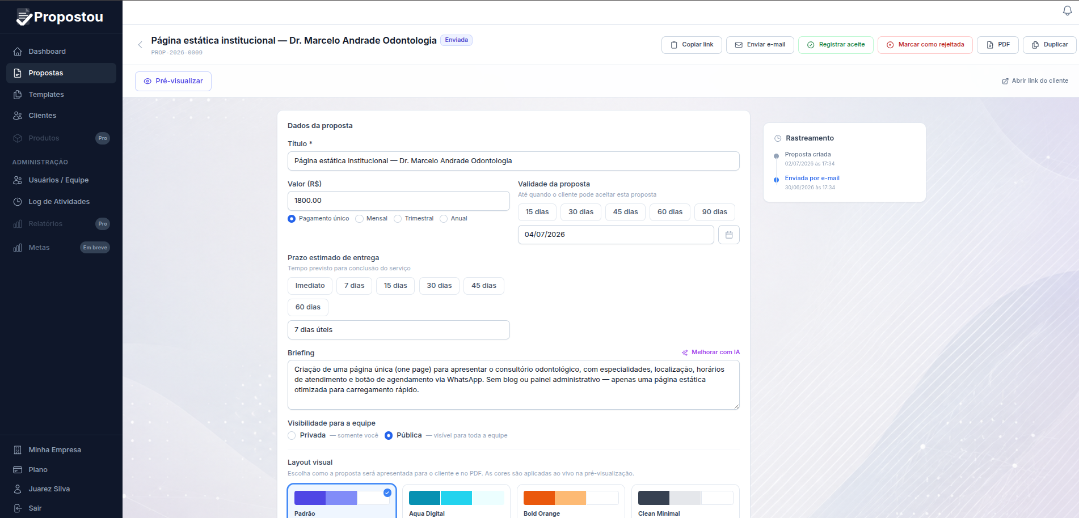
Task: Set validity to 15 dias
Action: point(537,212)
